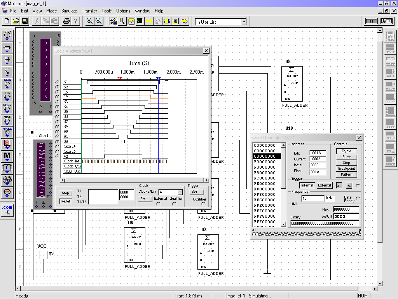Click the Clock Set... button

click(145, 199)
